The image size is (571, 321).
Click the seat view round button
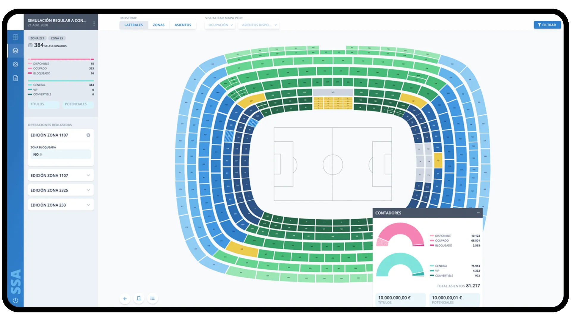pyautogui.click(x=139, y=298)
